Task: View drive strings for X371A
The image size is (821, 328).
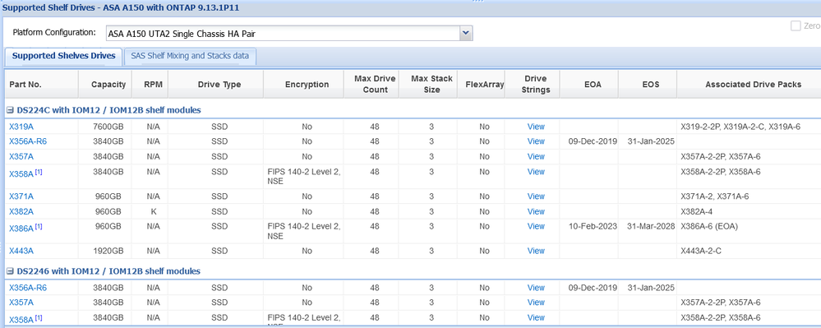Action: click(536, 196)
